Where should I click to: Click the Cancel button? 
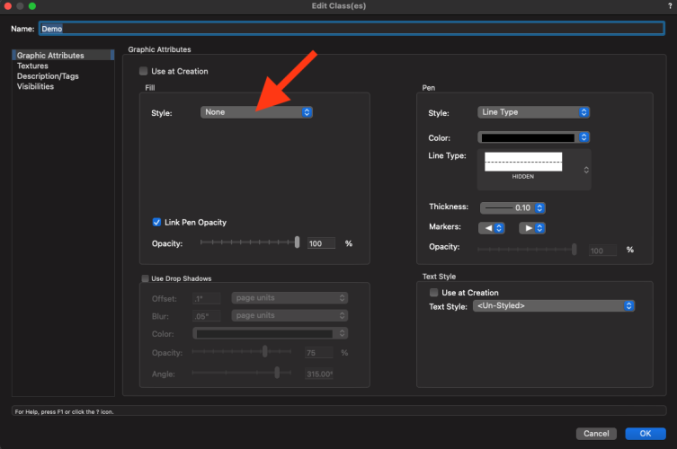coord(596,433)
